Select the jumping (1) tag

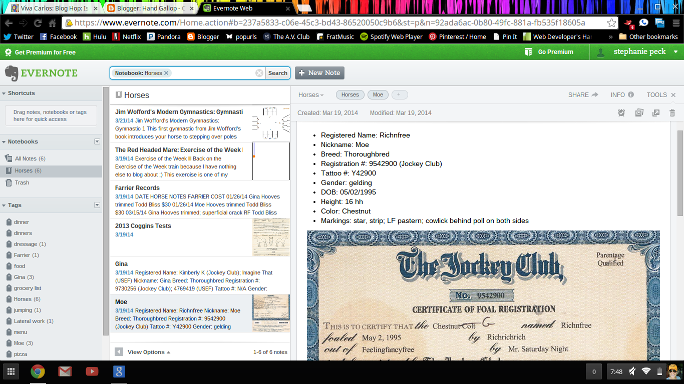click(x=27, y=310)
